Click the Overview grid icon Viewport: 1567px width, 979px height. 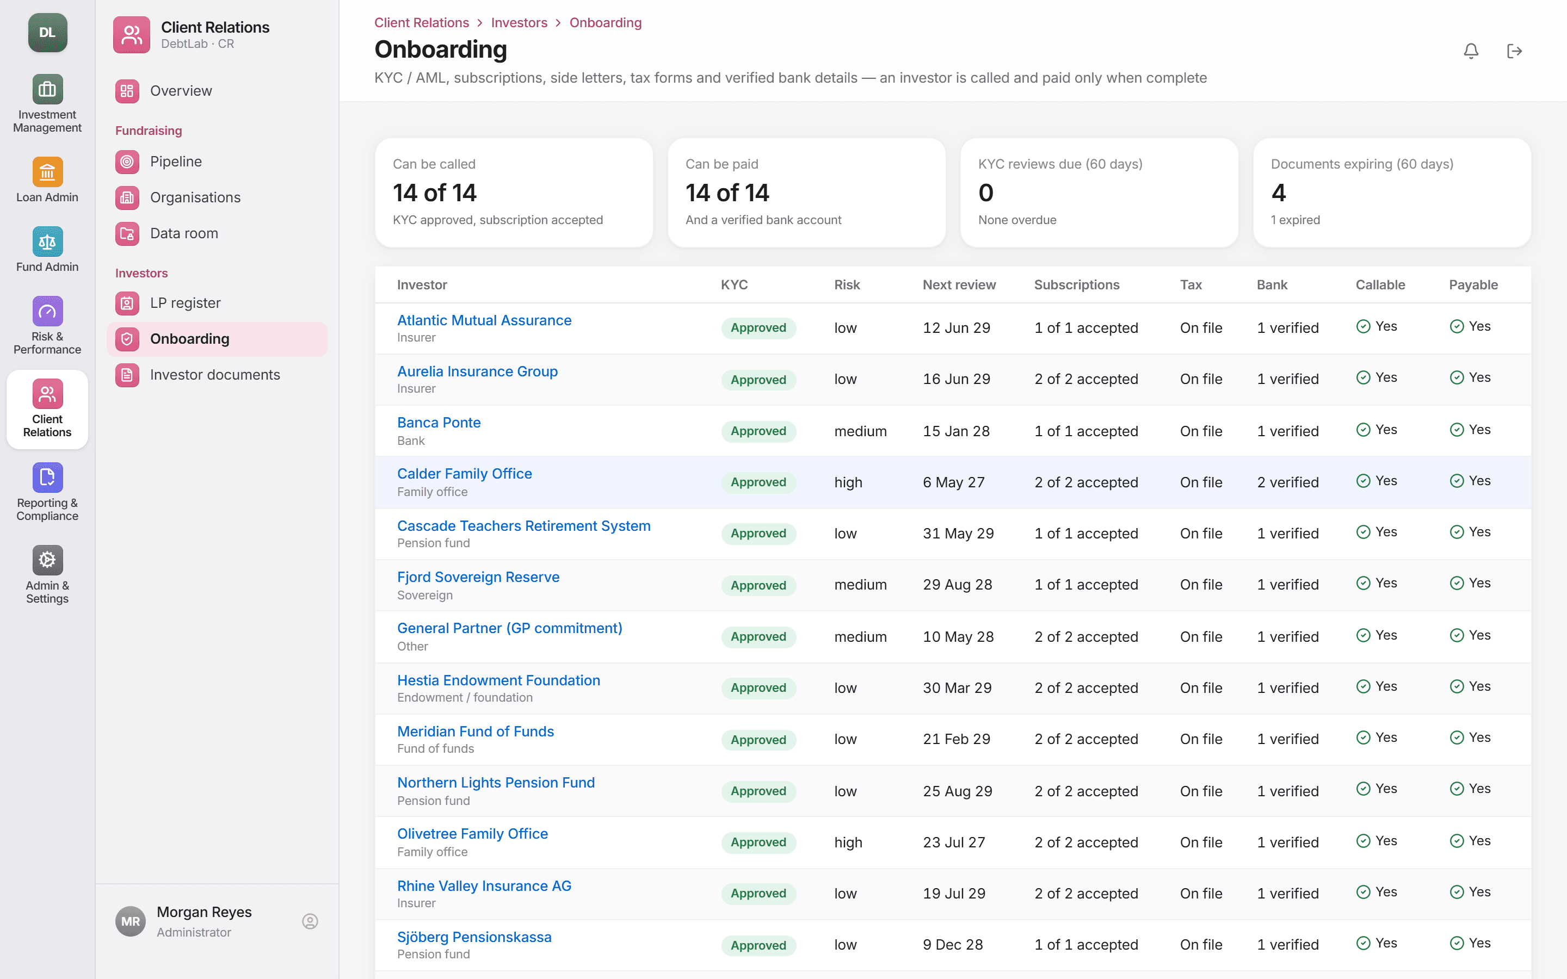point(127,91)
